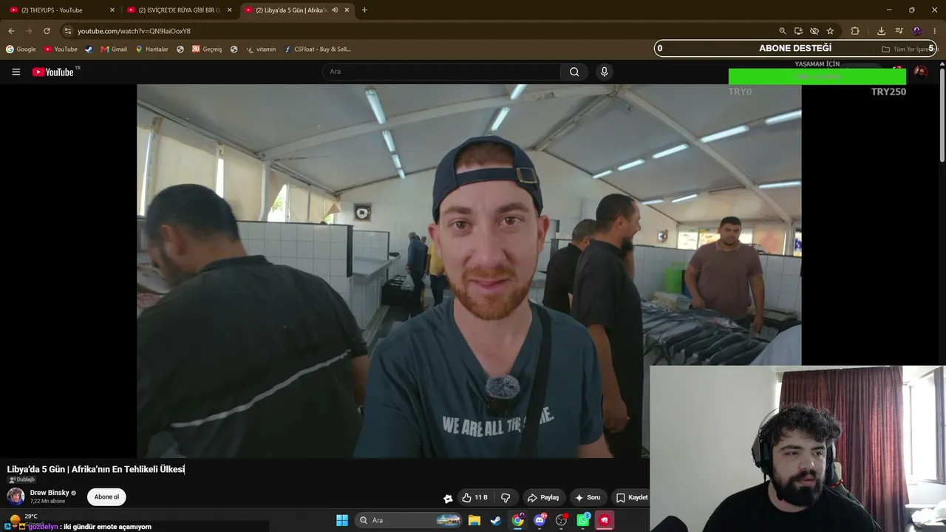946x532 pixels.
Task: Switch to İSVİÇRE'DE RÜYA GİBİ tab
Action: pos(179,10)
